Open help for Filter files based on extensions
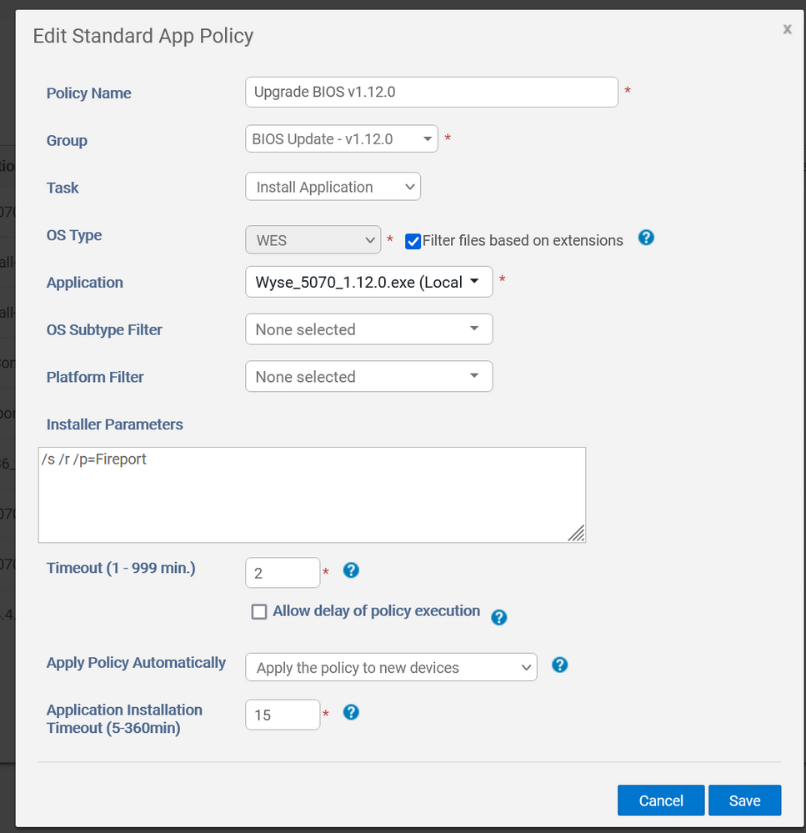806x833 pixels. point(646,238)
